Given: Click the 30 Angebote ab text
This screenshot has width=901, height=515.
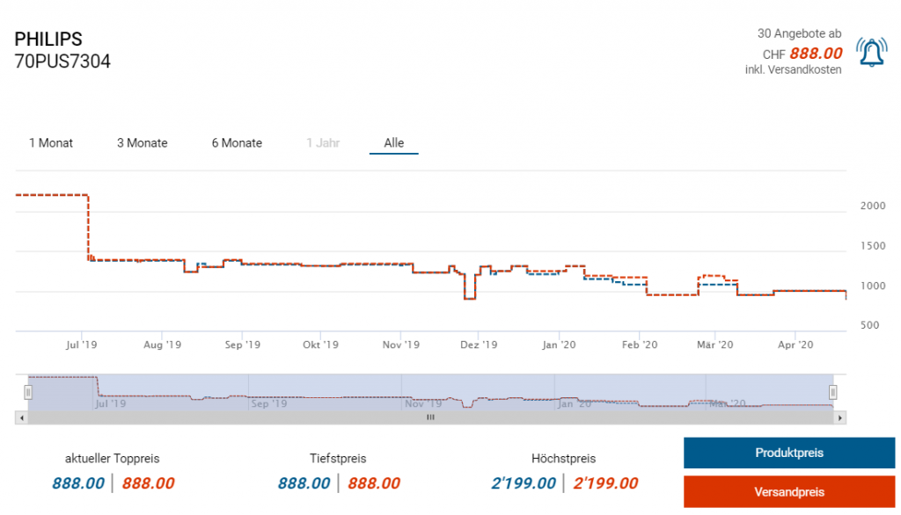Looking at the screenshot, I should [x=799, y=33].
